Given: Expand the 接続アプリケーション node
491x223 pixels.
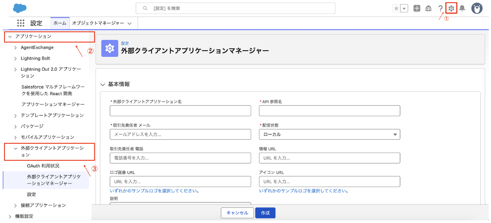Looking at the screenshot, I should click(16, 206).
